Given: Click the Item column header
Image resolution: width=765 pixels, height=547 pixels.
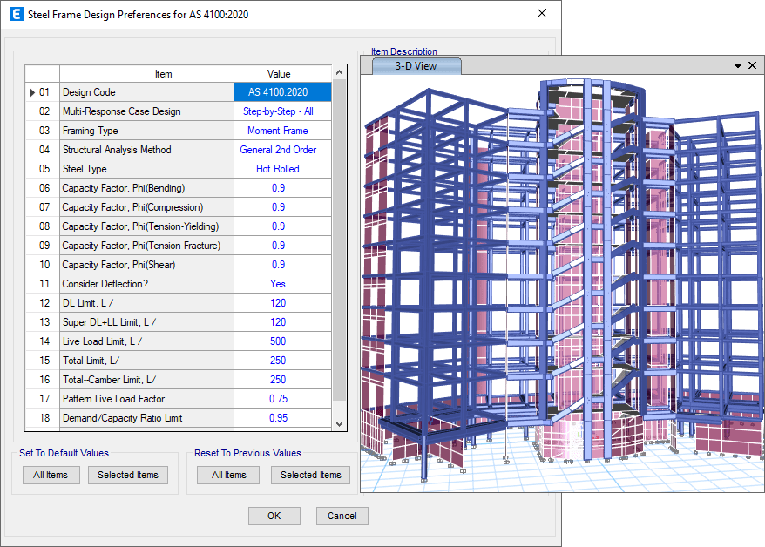Looking at the screenshot, I should 147,74.
